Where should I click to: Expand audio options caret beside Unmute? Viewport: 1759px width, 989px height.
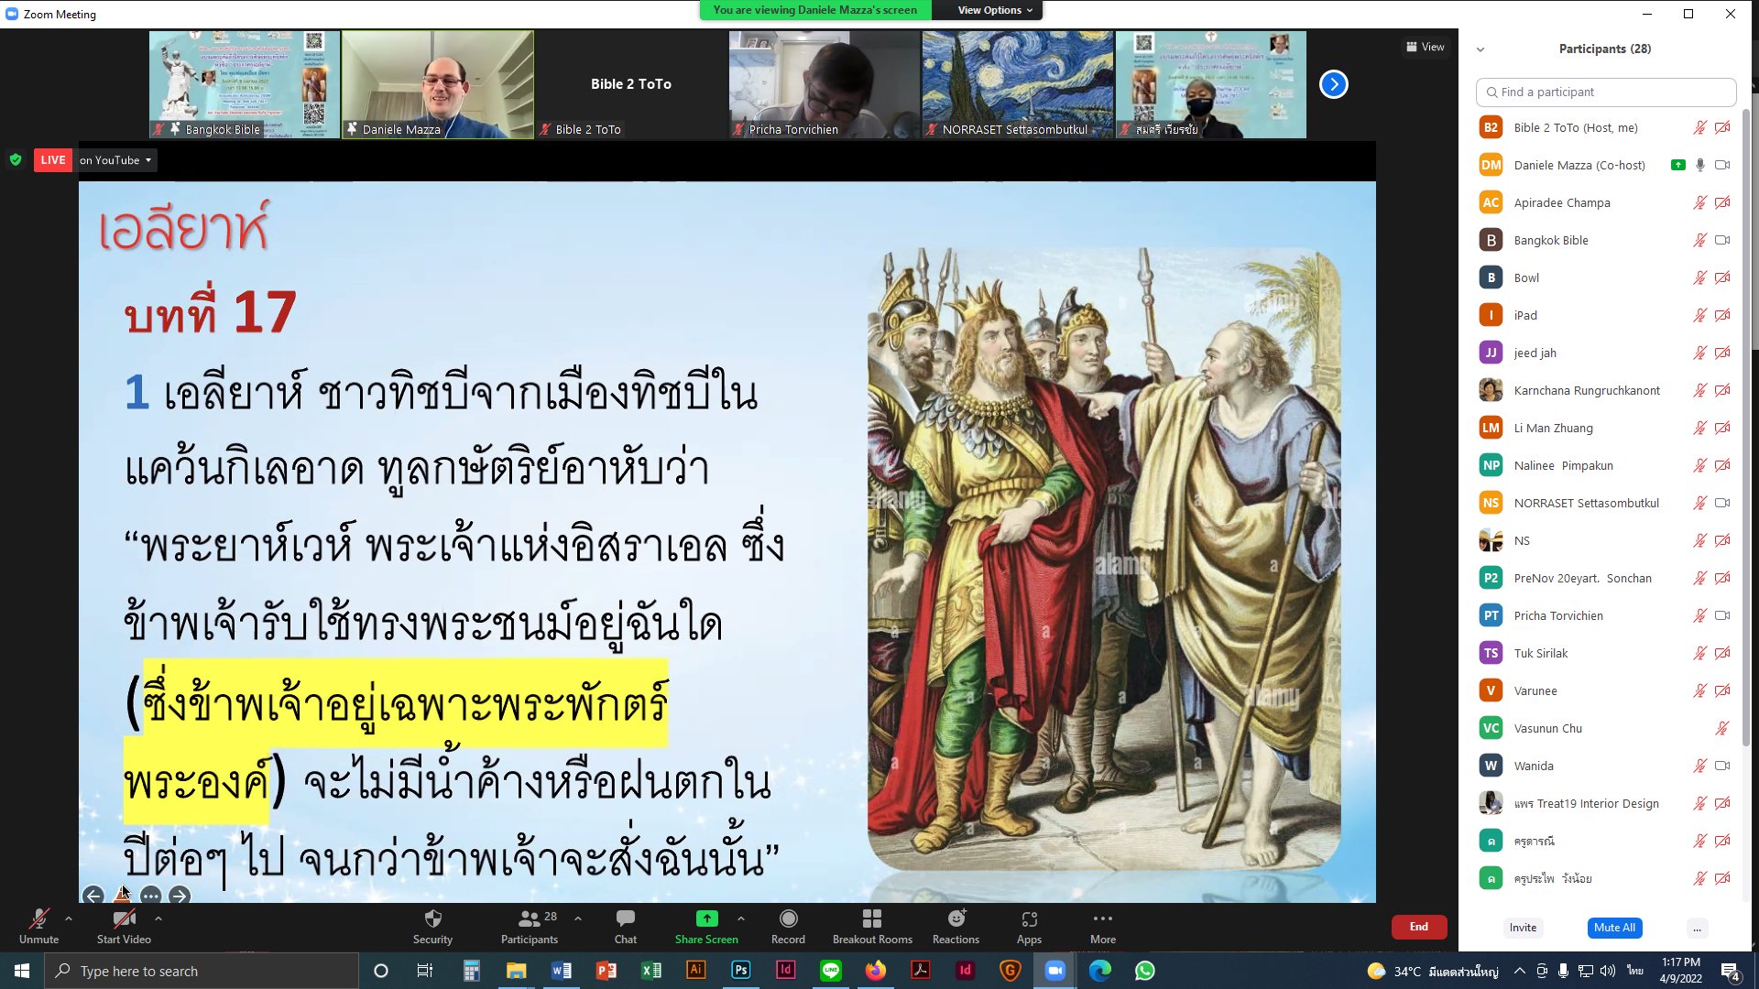(69, 918)
